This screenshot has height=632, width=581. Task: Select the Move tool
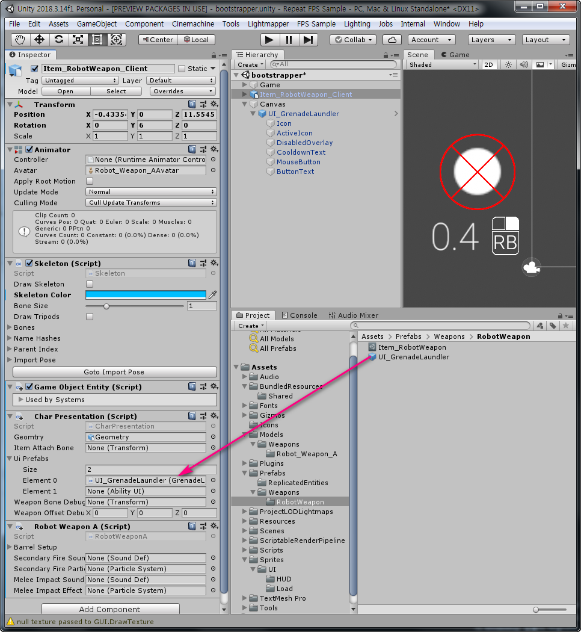pos(40,40)
